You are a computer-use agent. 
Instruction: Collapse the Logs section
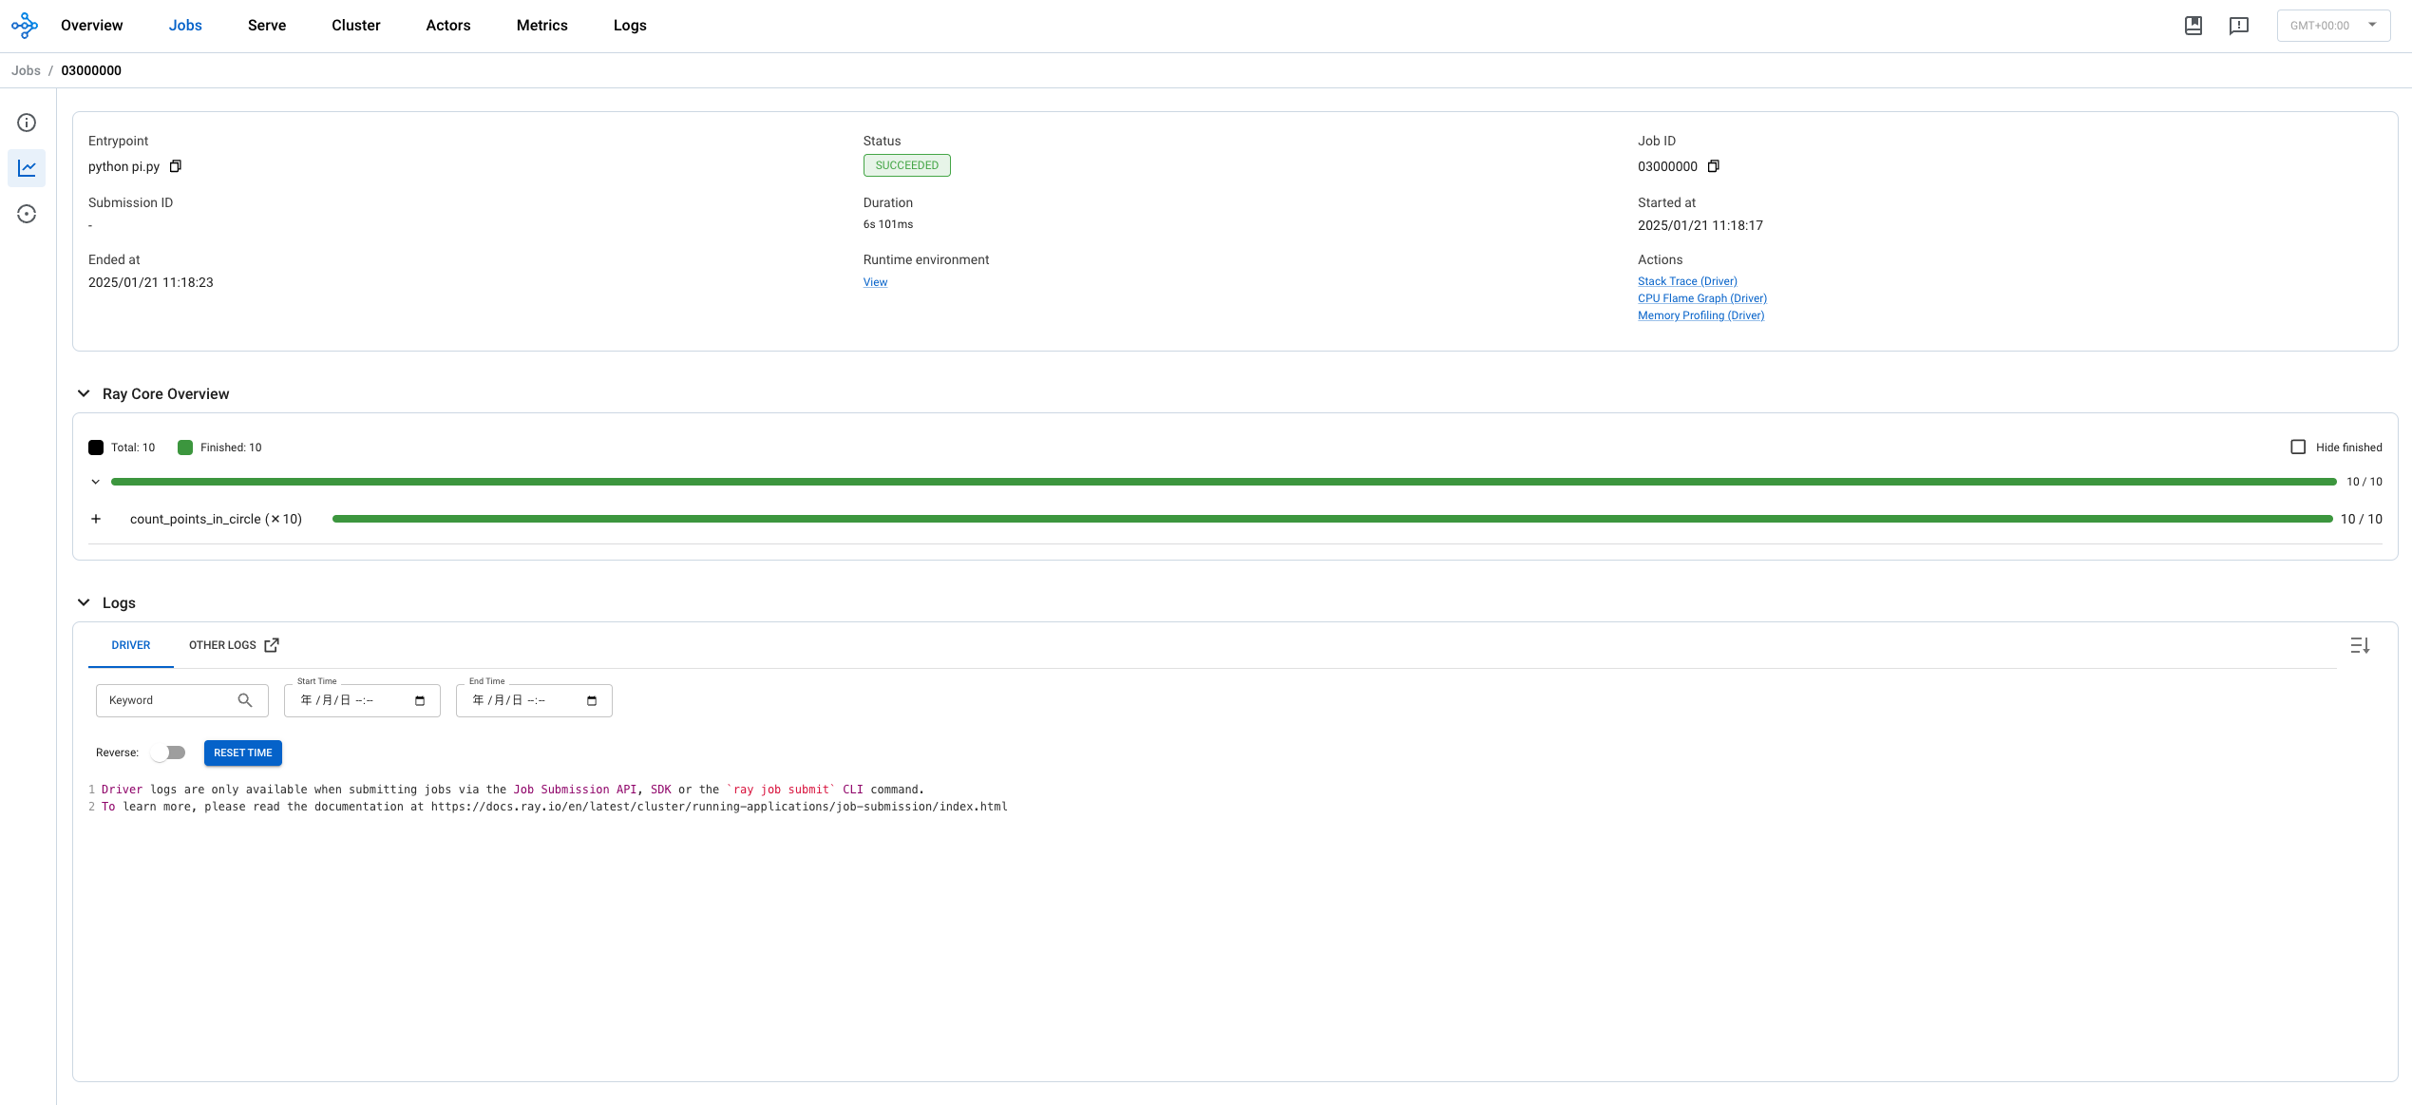click(x=84, y=603)
